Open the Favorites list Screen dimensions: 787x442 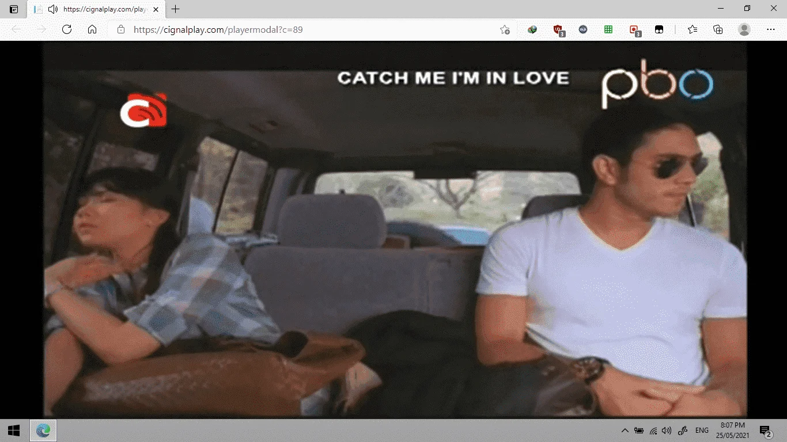(693, 29)
